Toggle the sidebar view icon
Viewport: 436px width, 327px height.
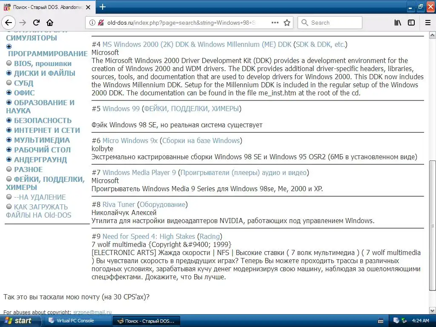(411, 23)
